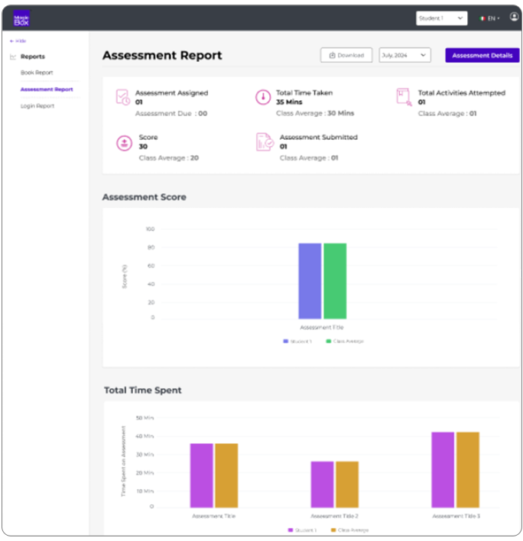Viewport: 523px width, 541px height.
Task: Open Login Report in sidebar
Action: (37, 106)
